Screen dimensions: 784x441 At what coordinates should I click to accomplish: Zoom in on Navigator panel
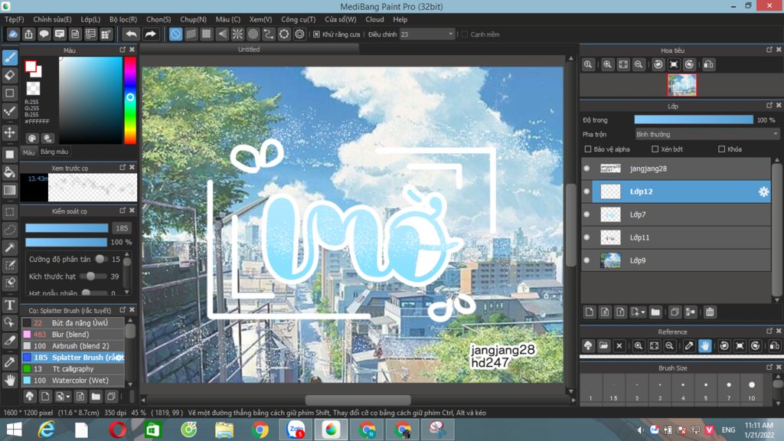(x=607, y=64)
